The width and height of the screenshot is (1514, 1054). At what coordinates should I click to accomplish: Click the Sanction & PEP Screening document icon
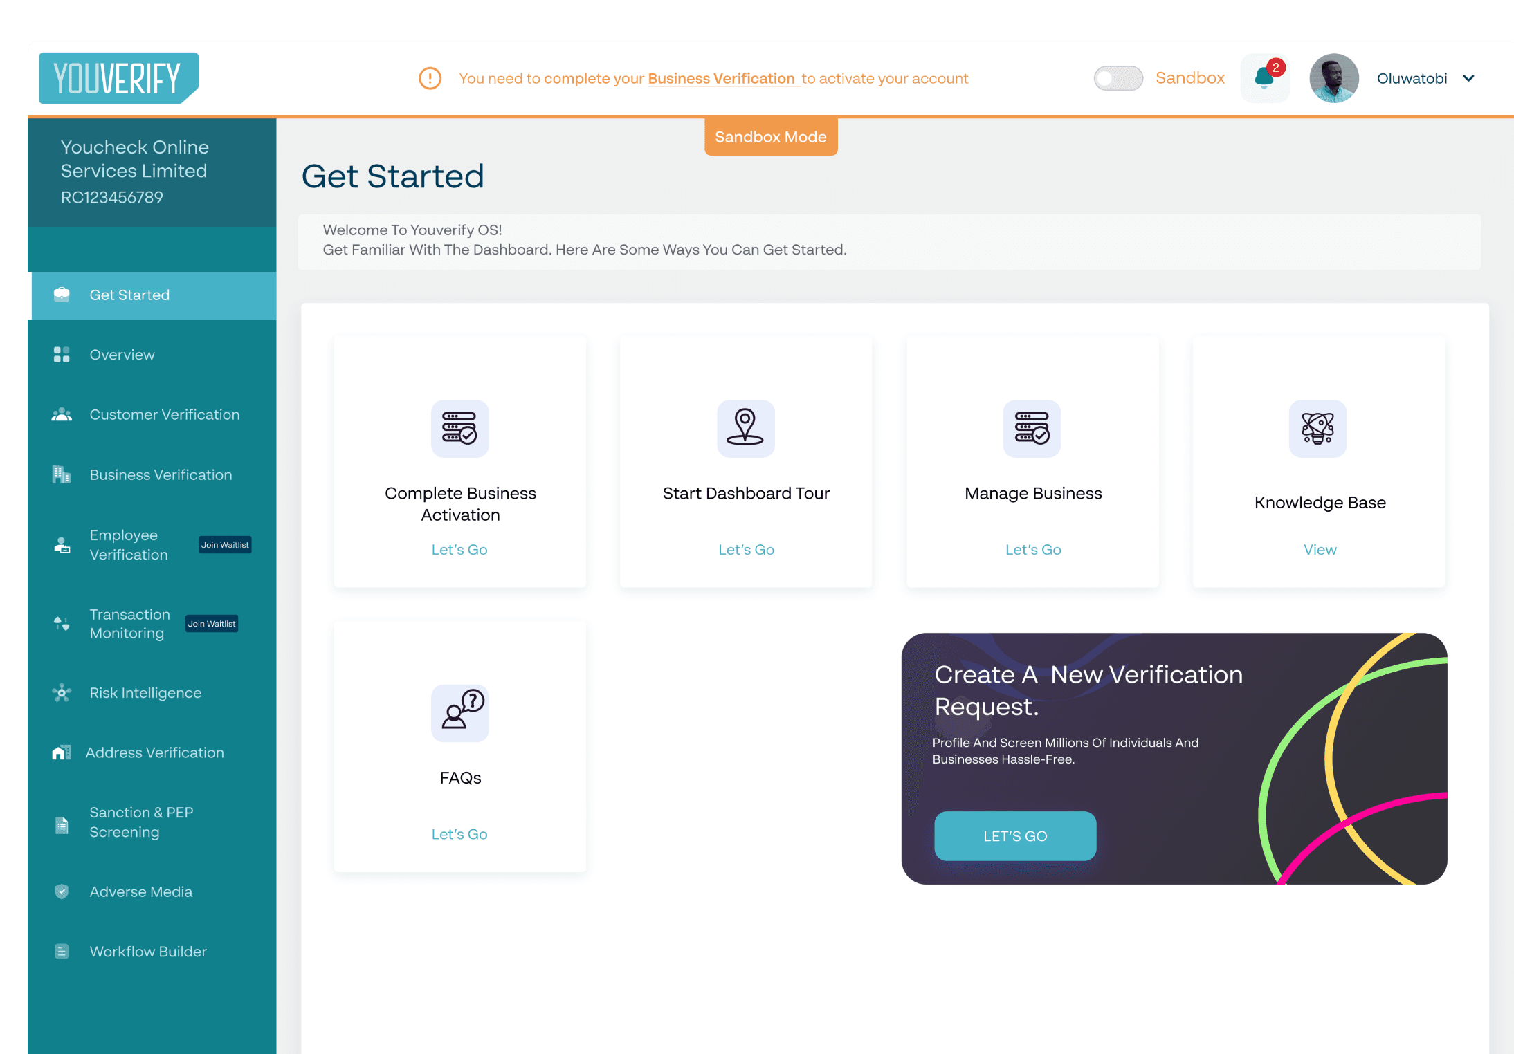[62, 824]
